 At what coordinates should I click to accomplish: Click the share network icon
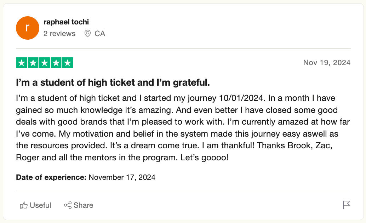coord(68,205)
